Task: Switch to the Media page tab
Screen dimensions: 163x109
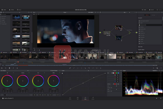Action: pos(70,98)
